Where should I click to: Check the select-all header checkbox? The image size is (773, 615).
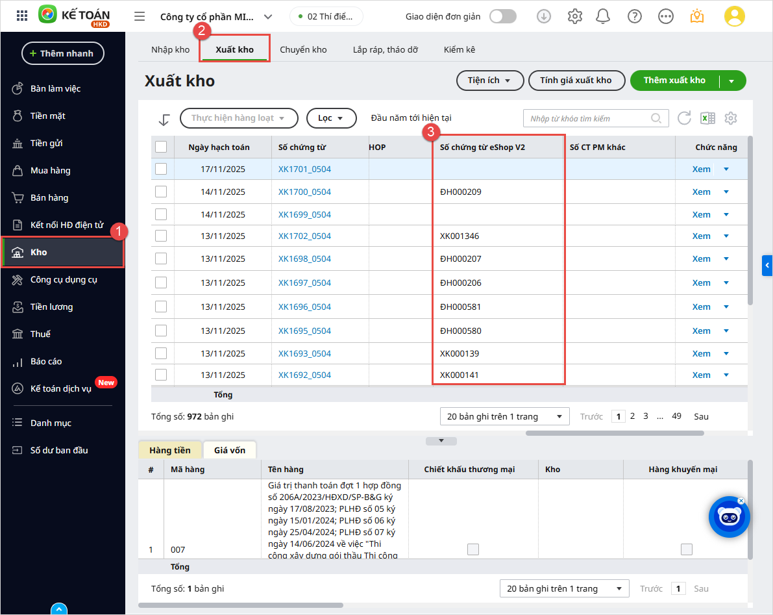[x=161, y=147]
